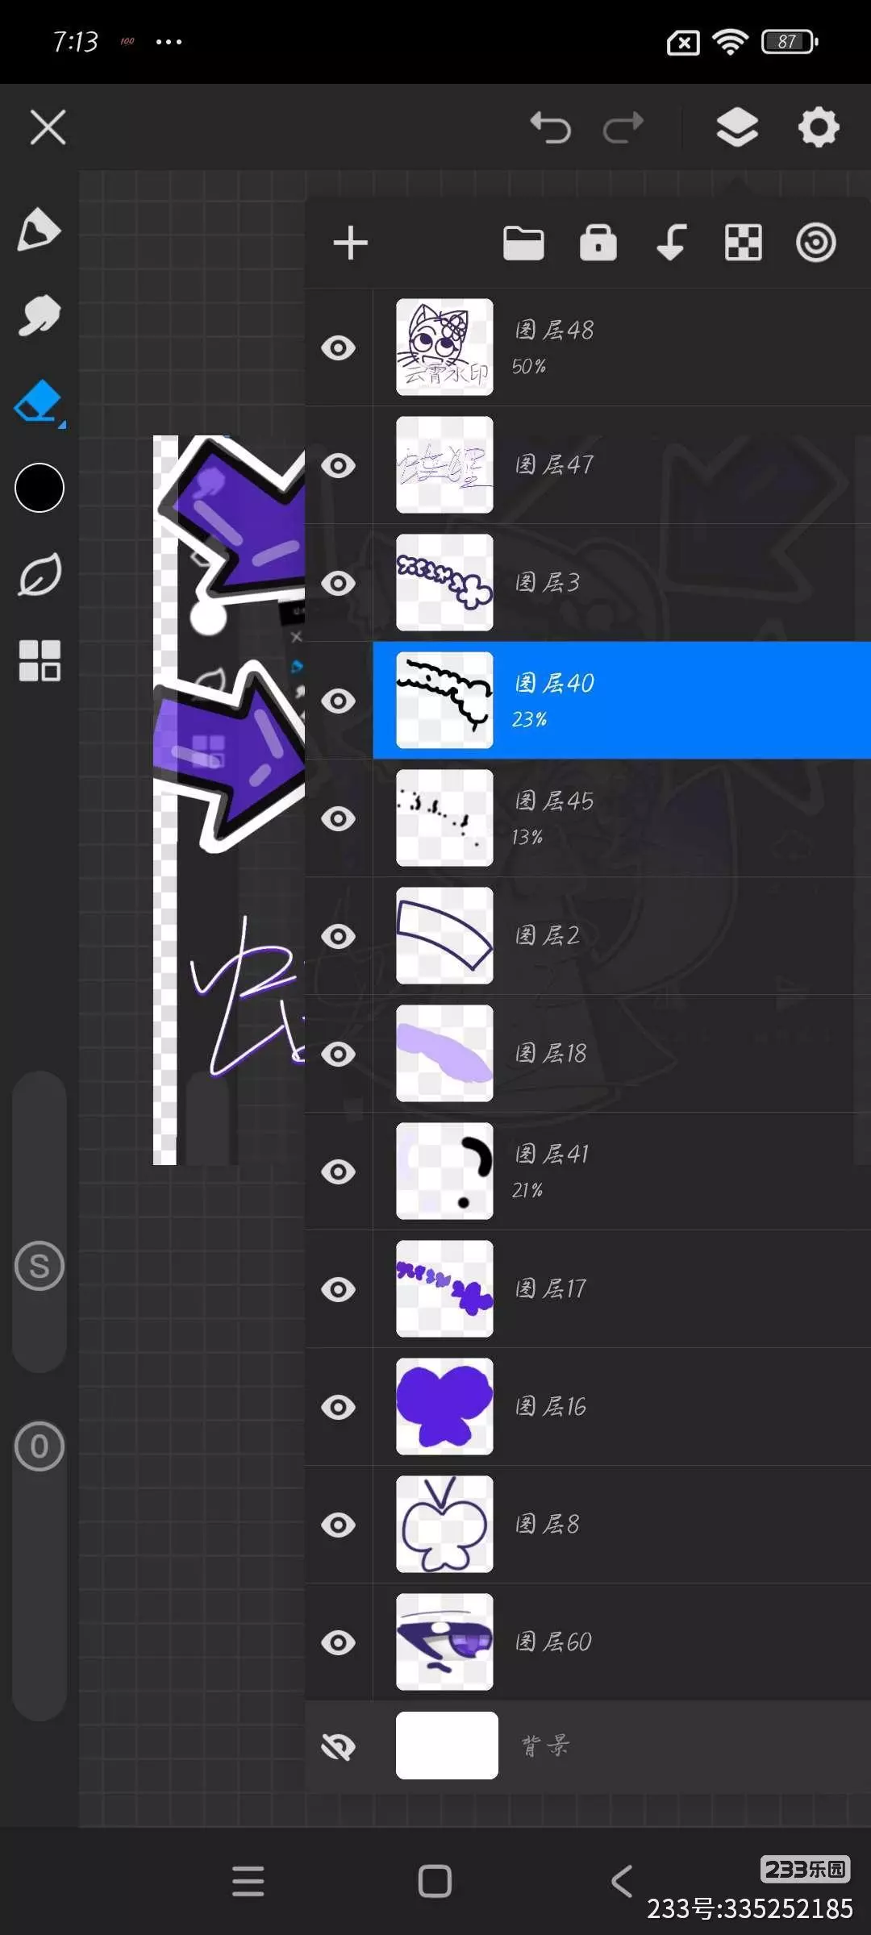Image resolution: width=871 pixels, height=1935 pixels.
Task: Toggle the layers panel button
Action: click(x=737, y=127)
